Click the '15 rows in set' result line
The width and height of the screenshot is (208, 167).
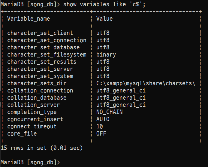coord(41,148)
